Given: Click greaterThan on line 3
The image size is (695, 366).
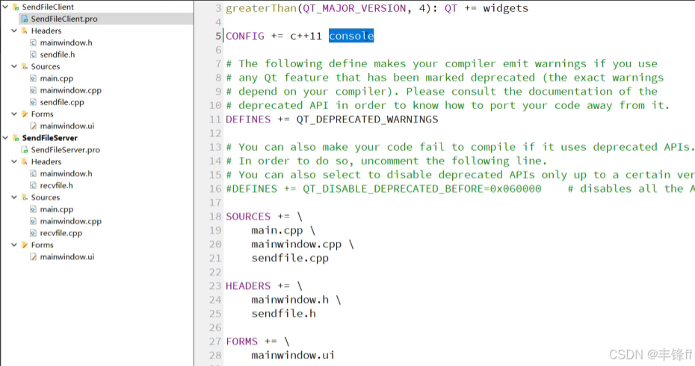Looking at the screenshot, I should (261, 8).
